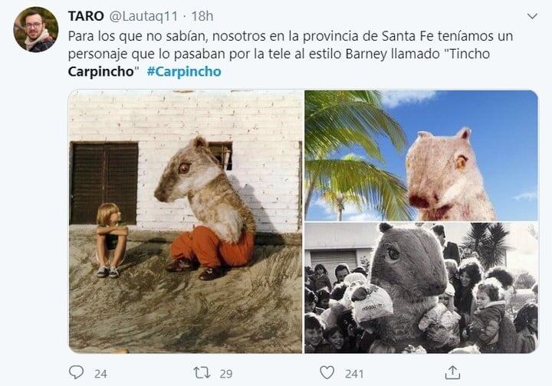Open the capybara and palm tree photo
The width and height of the screenshot is (552, 386).
pyautogui.click(x=422, y=155)
